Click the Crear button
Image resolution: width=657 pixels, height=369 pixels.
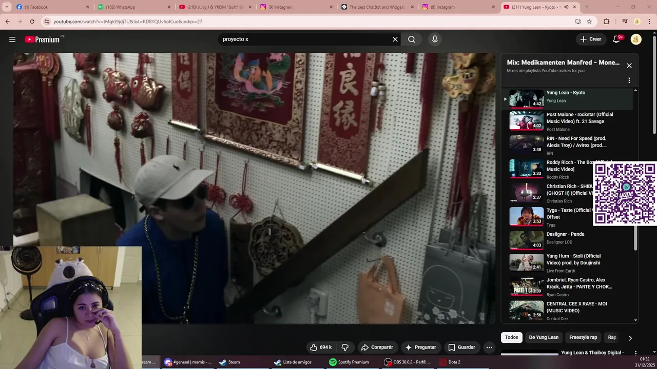[x=590, y=39]
